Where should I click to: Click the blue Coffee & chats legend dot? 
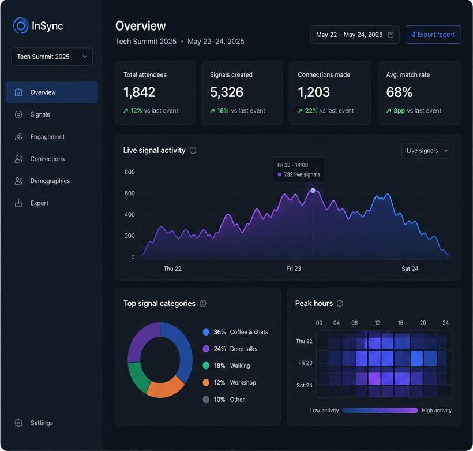206,332
